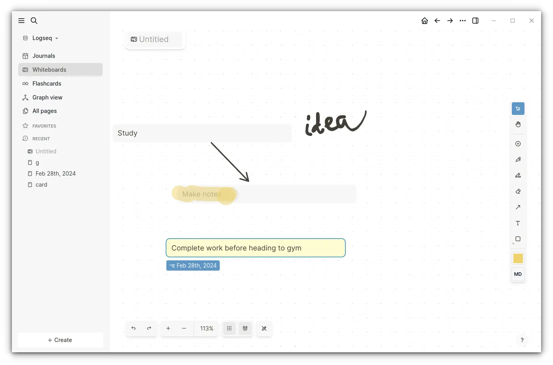Toggle the pen mode crossed-pencil button

pyautogui.click(x=264, y=329)
